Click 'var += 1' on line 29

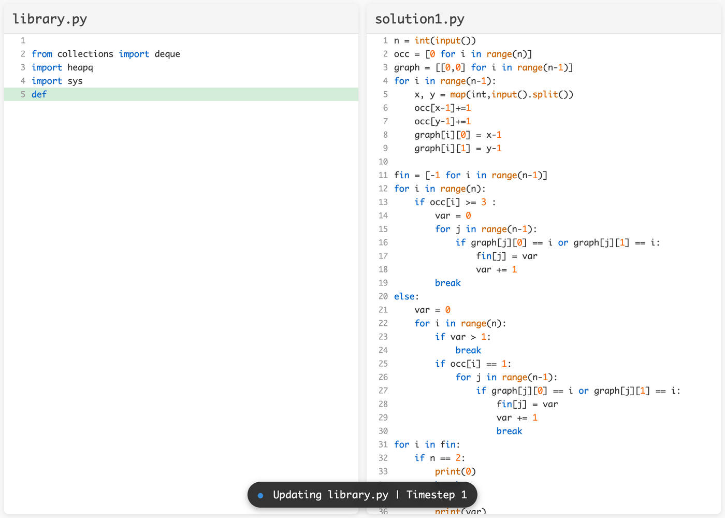(x=517, y=418)
